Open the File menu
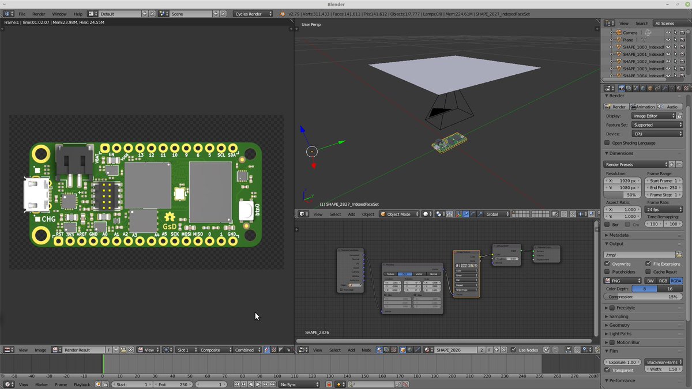The width and height of the screenshot is (692, 389). 22,13
